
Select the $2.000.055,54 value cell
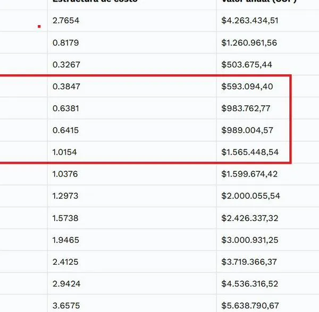[x=250, y=196]
